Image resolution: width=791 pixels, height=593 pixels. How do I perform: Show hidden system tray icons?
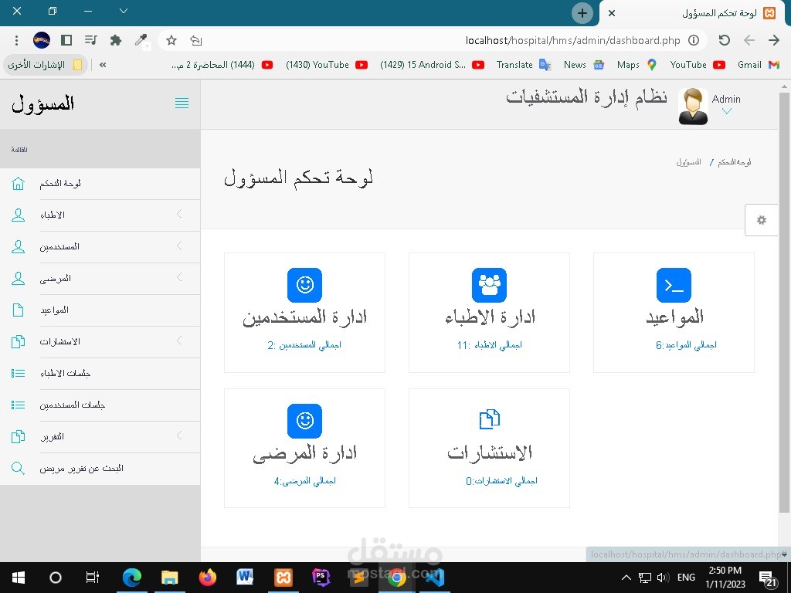[x=626, y=578]
